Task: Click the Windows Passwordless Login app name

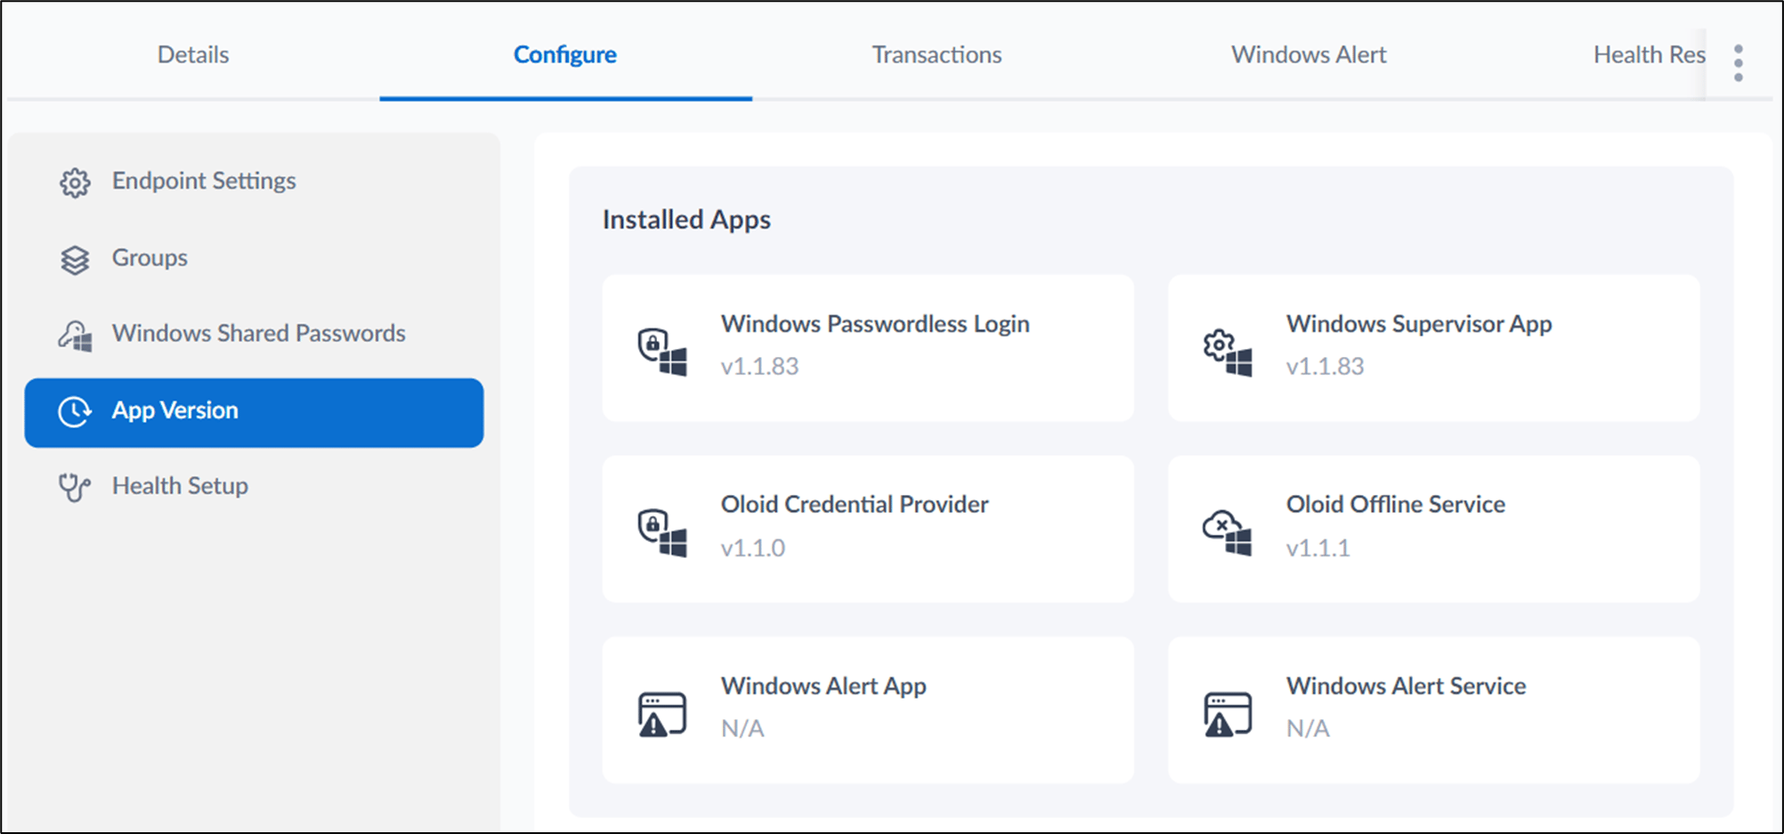Action: (875, 324)
